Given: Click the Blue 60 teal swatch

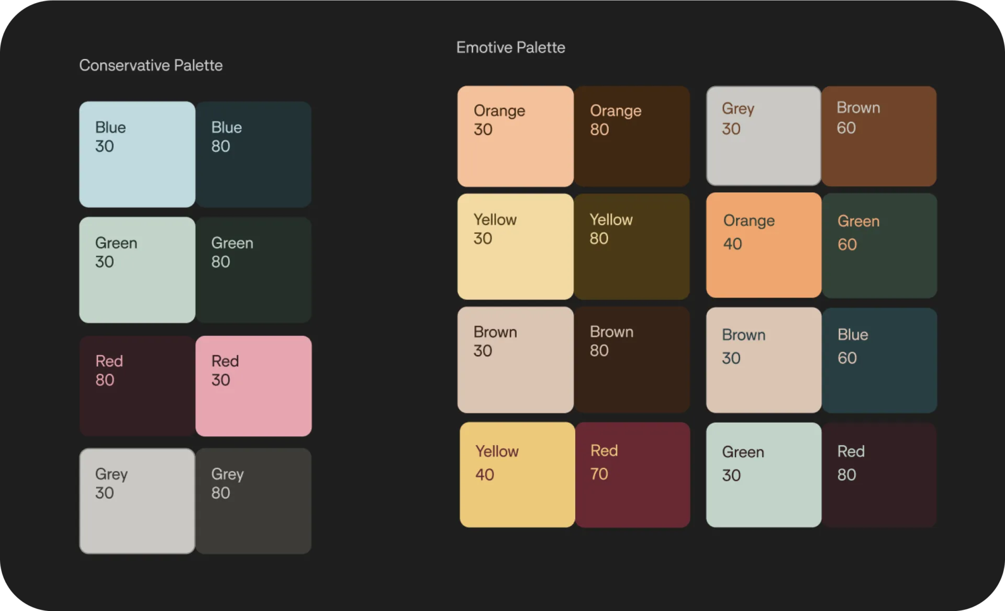Looking at the screenshot, I should pos(879,360).
